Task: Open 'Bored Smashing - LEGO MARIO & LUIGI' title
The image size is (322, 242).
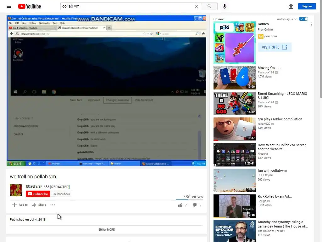Action: [x=282, y=96]
